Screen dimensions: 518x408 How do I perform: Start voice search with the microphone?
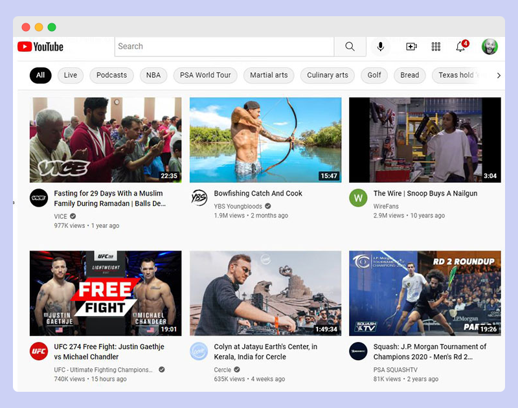coord(381,47)
